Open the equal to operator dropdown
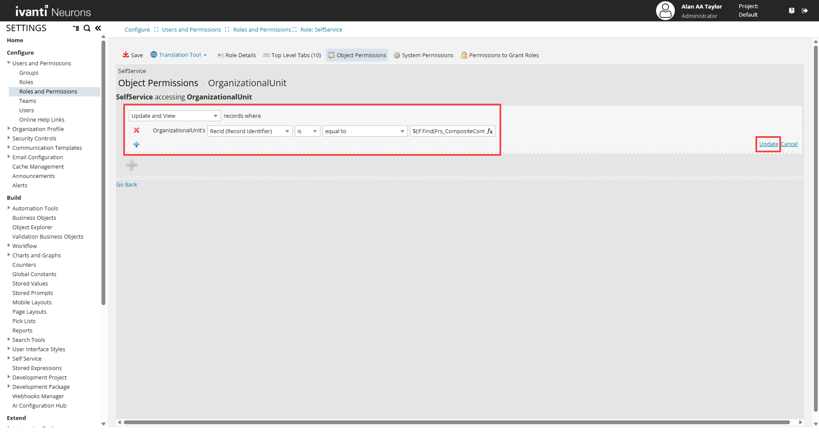819x440 pixels. [x=365, y=131]
